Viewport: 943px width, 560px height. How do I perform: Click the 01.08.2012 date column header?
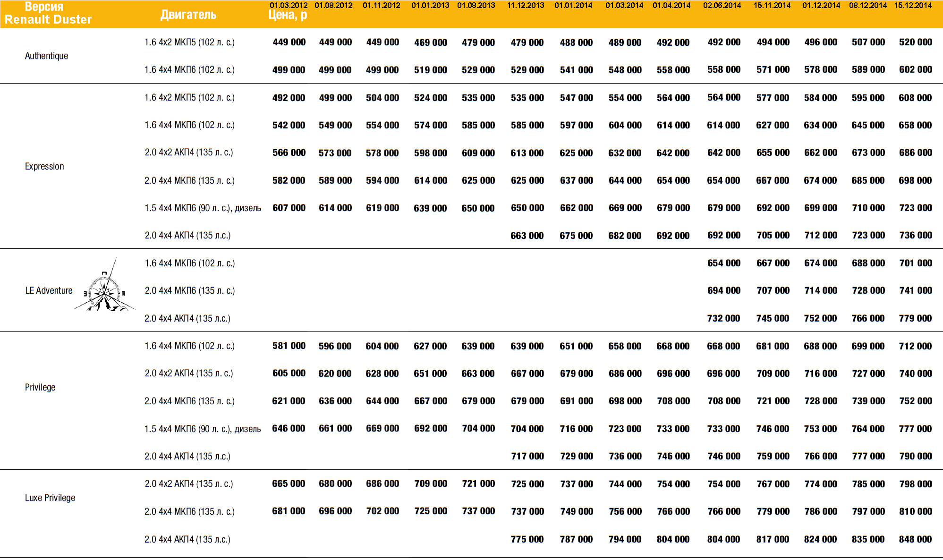tap(333, 5)
